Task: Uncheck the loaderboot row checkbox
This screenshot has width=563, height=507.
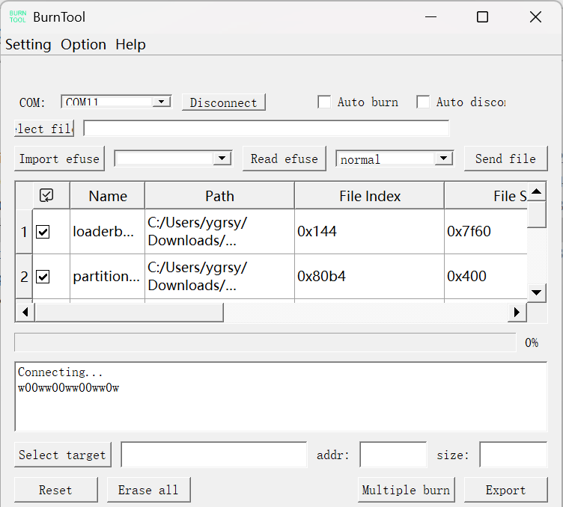Action: coord(43,232)
